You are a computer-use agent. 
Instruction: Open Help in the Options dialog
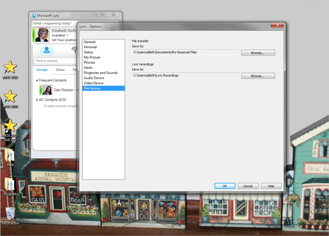[x=271, y=186]
